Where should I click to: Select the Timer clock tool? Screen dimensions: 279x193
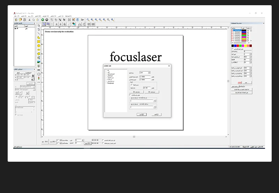coord(39,74)
